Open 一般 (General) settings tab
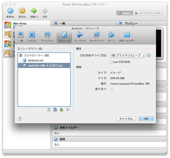Viewport: 170px width, 158px height. [21, 36]
